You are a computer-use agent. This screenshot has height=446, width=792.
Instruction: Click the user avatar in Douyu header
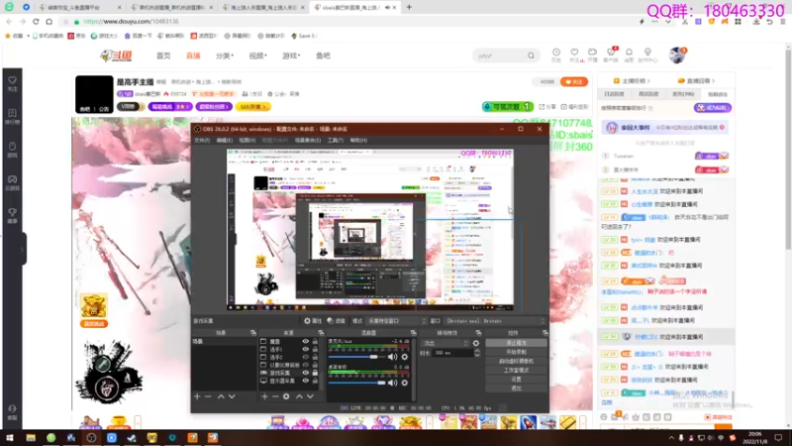coord(677,56)
